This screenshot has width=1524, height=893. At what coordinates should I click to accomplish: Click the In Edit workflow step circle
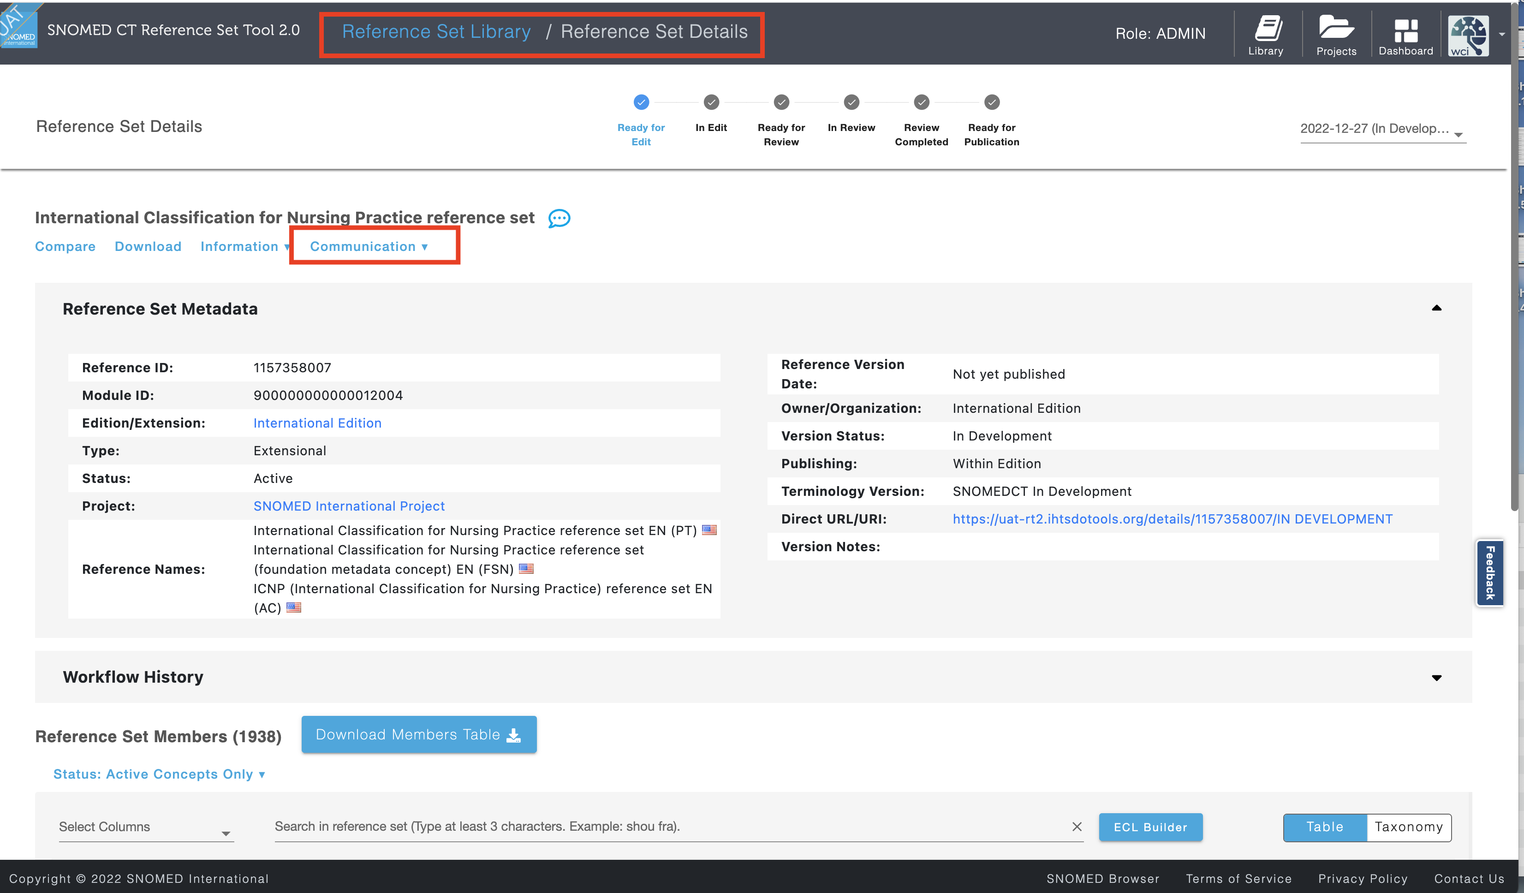click(x=711, y=102)
